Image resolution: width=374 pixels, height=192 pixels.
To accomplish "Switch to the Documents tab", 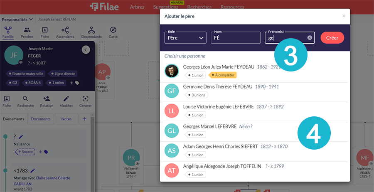I will pyautogui.click(x=41, y=119).
